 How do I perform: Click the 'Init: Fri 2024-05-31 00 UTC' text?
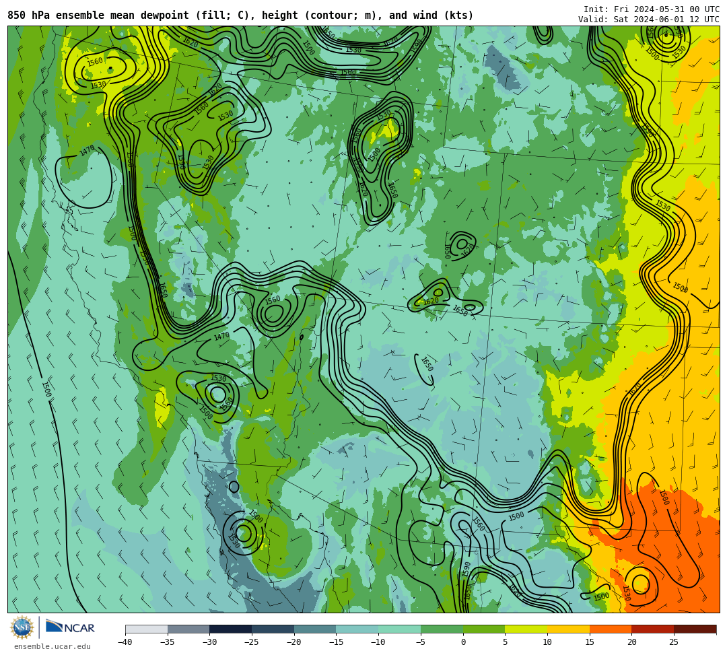pyautogui.click(x=652, y=9)
